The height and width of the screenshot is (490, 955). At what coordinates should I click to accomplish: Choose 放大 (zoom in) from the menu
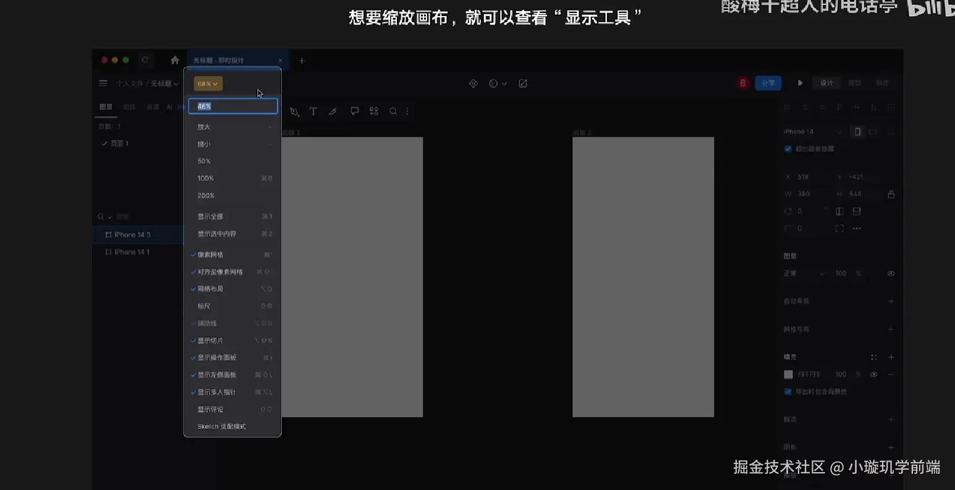(x=232, y=127)
